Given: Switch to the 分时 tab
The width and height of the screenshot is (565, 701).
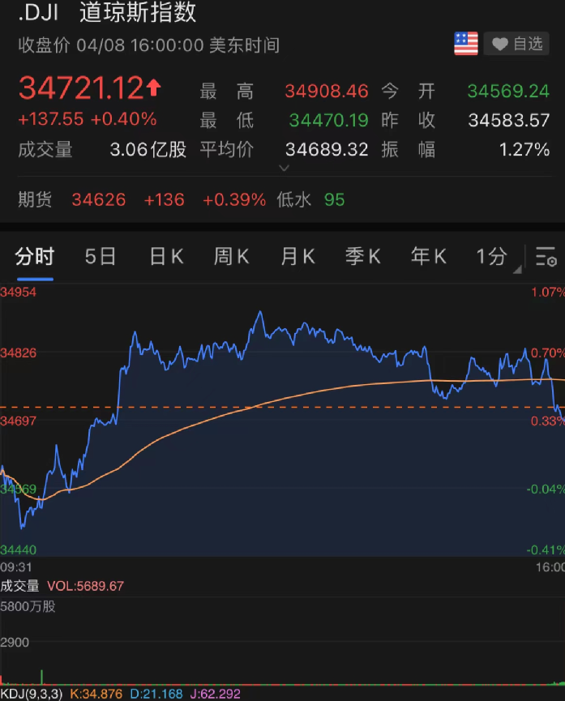Looking at the screenshot, I should point(34,257).
